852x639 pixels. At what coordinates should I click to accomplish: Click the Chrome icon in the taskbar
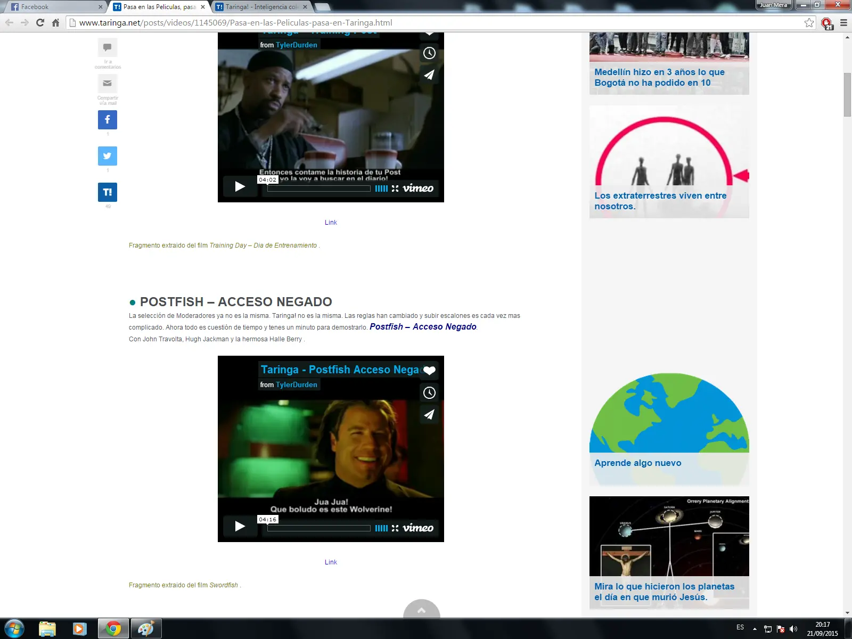pyautogui.click(x=113, y=629)
